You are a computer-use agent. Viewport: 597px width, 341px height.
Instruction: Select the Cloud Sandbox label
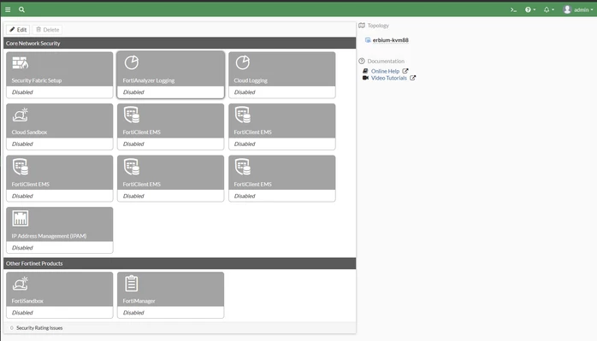tap(29, 132)
